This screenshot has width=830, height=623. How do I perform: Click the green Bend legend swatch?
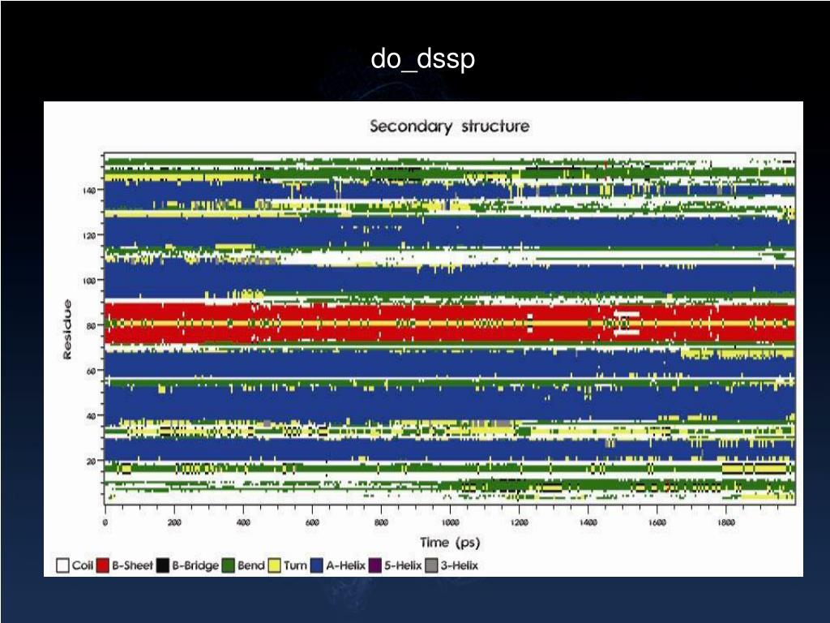(x=228, y=565)
